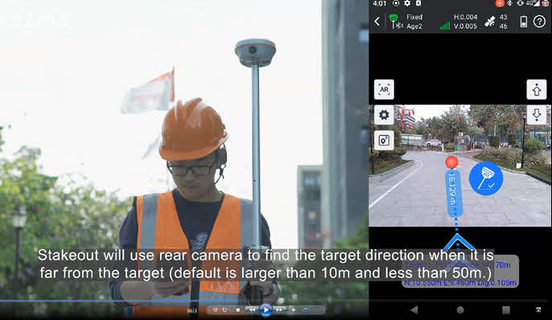
Task: Stop the video with the square button
Action: click(238, 310)
